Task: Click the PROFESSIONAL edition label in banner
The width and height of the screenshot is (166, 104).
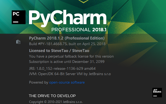Action: point(71,30)
